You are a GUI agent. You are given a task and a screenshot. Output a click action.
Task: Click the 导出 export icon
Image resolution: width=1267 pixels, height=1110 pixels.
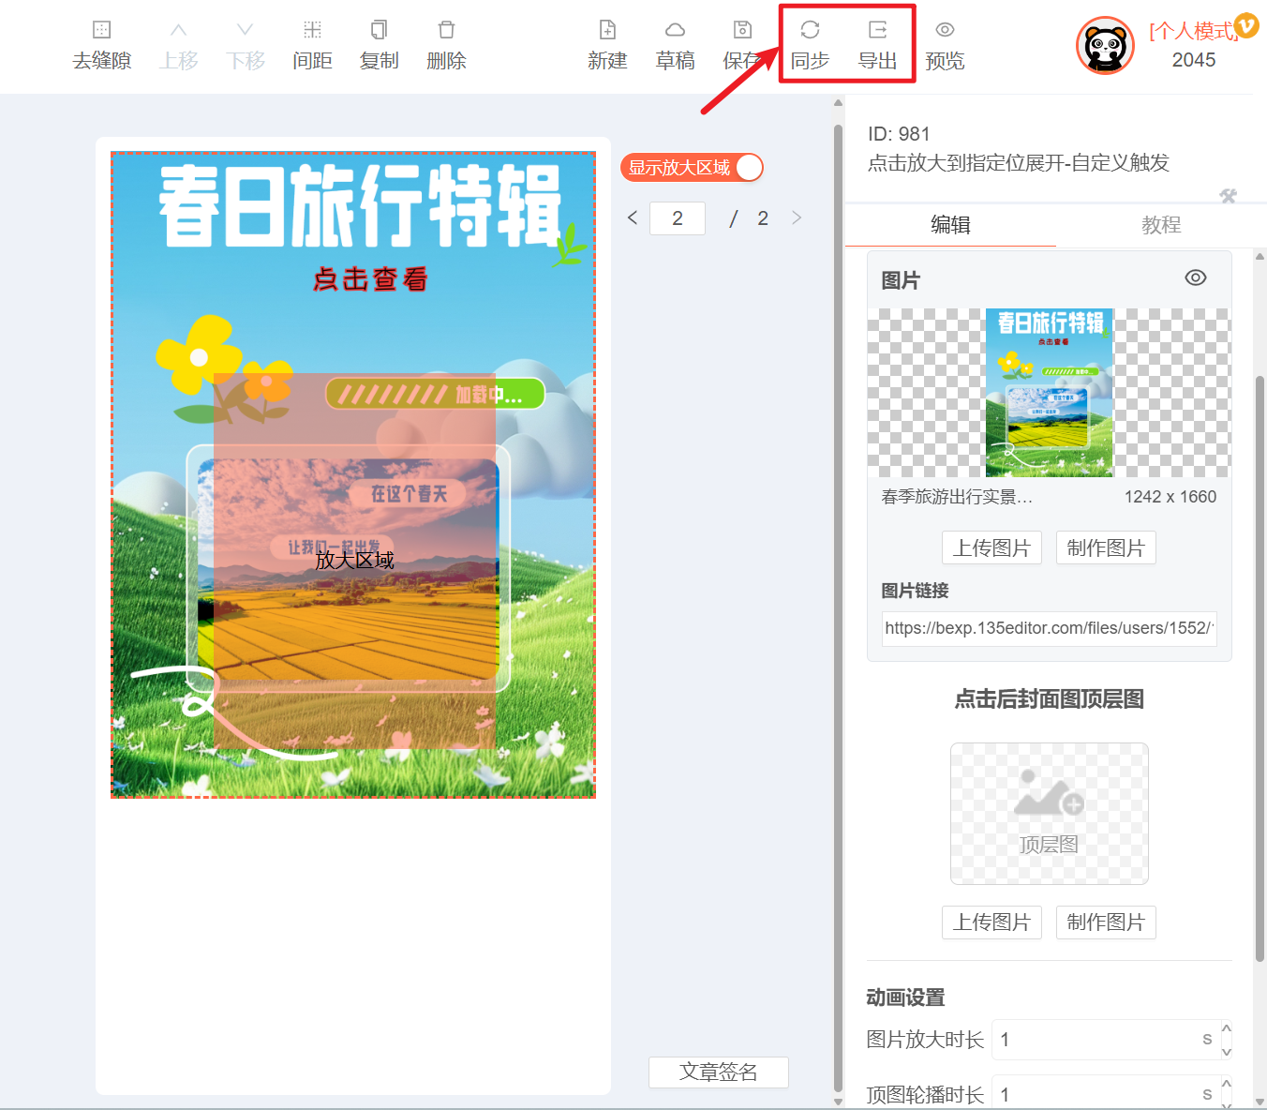point(877,30)
